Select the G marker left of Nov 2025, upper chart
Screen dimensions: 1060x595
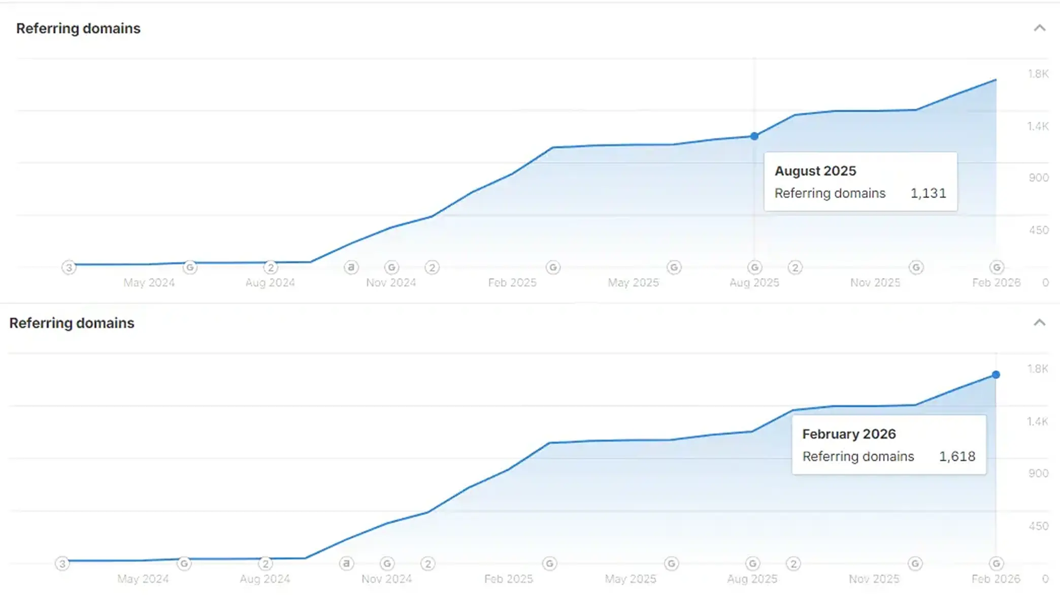916,267
